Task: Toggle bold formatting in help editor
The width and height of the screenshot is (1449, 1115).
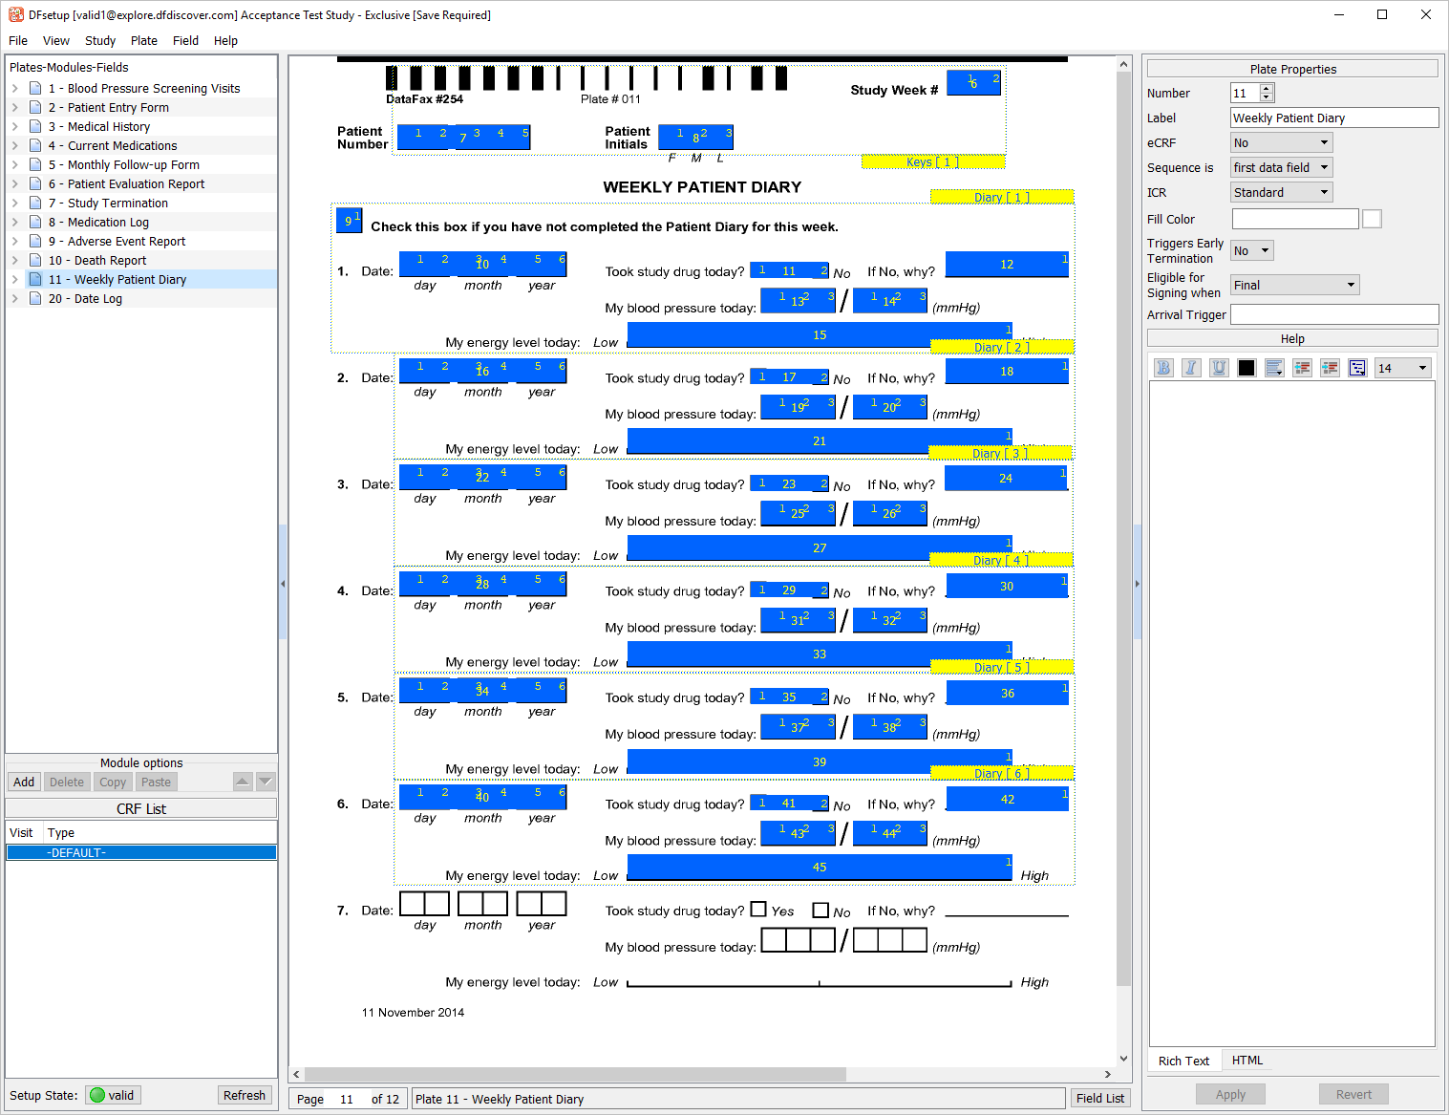Action: 1163,368
